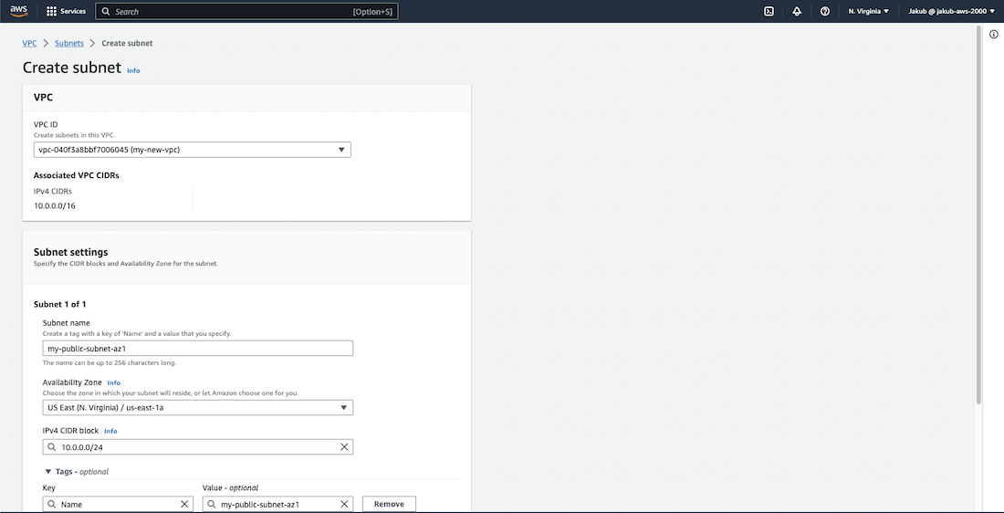Open the help question mark menu

[825, 12]
